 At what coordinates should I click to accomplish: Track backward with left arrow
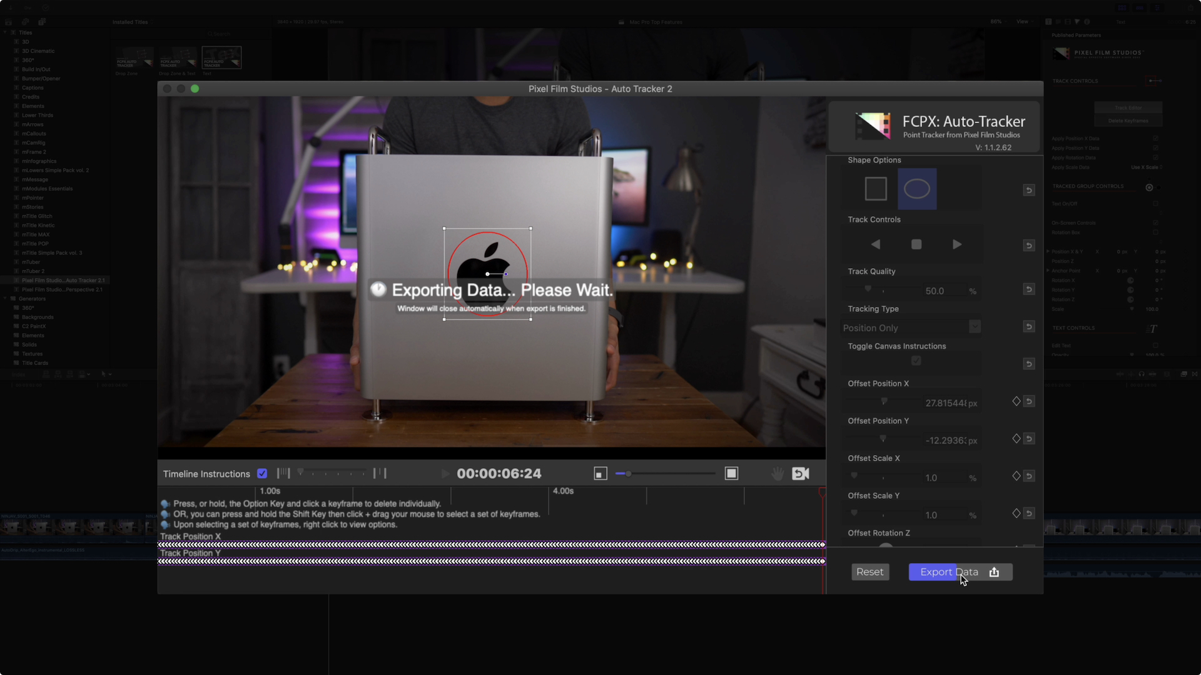(876, 244)
